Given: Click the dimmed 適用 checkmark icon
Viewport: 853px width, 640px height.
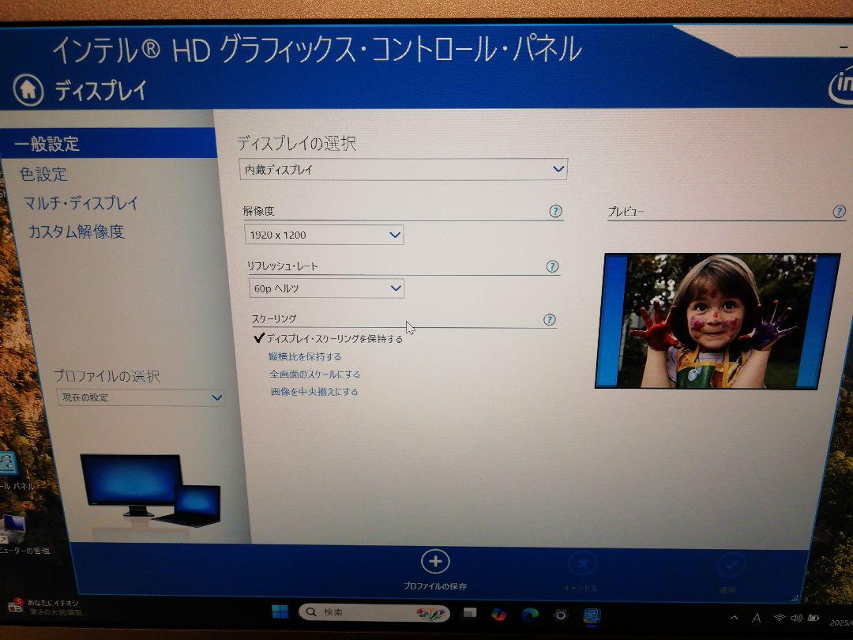Looking at the screenshot, I should [x=730, y=565].
